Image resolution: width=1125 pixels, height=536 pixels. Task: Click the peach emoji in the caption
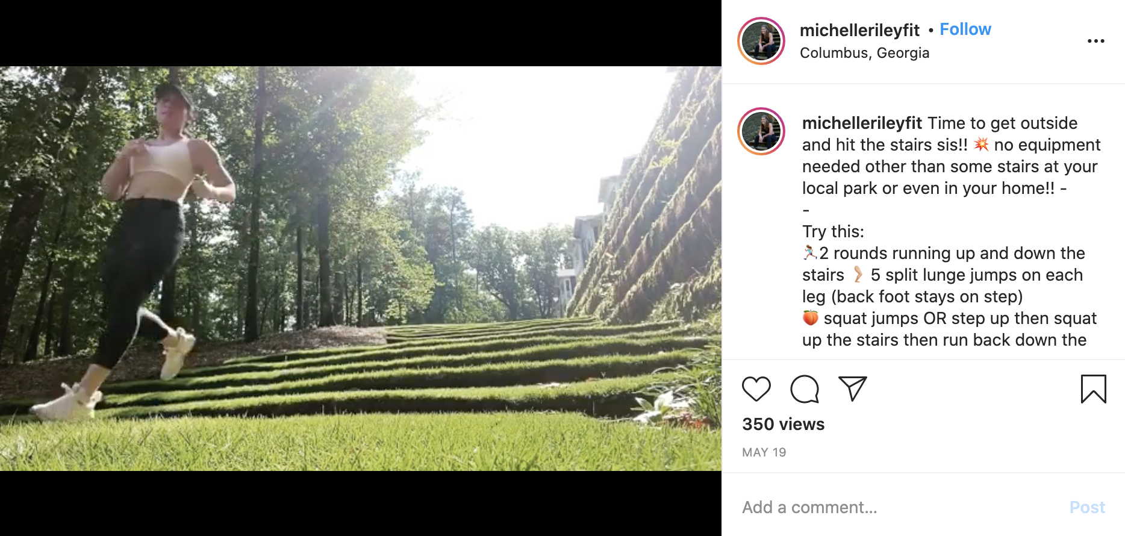tap(811, 317)
